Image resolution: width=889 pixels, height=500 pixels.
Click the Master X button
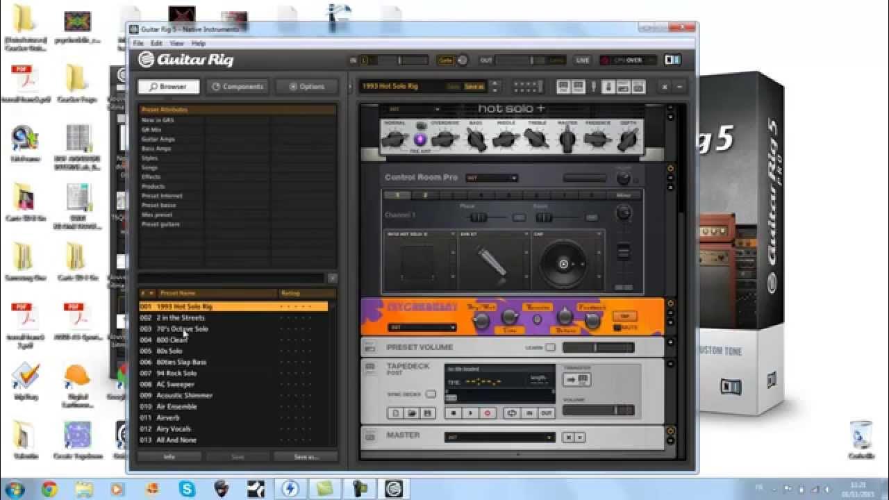click(568, 437)
